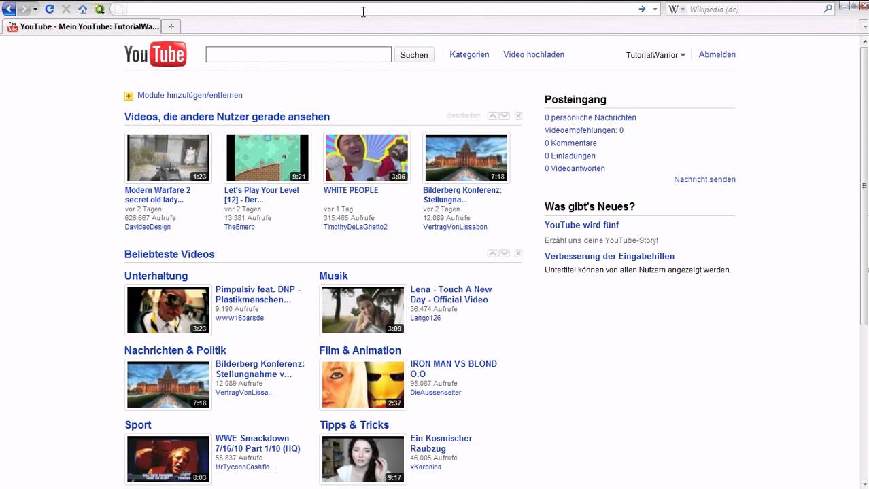This screenshot has width=869, height=489.
Task: Open the Kategorien link
Action: [469, 54]
